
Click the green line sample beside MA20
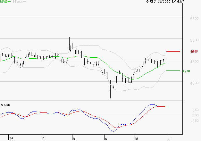pos(10,2)
